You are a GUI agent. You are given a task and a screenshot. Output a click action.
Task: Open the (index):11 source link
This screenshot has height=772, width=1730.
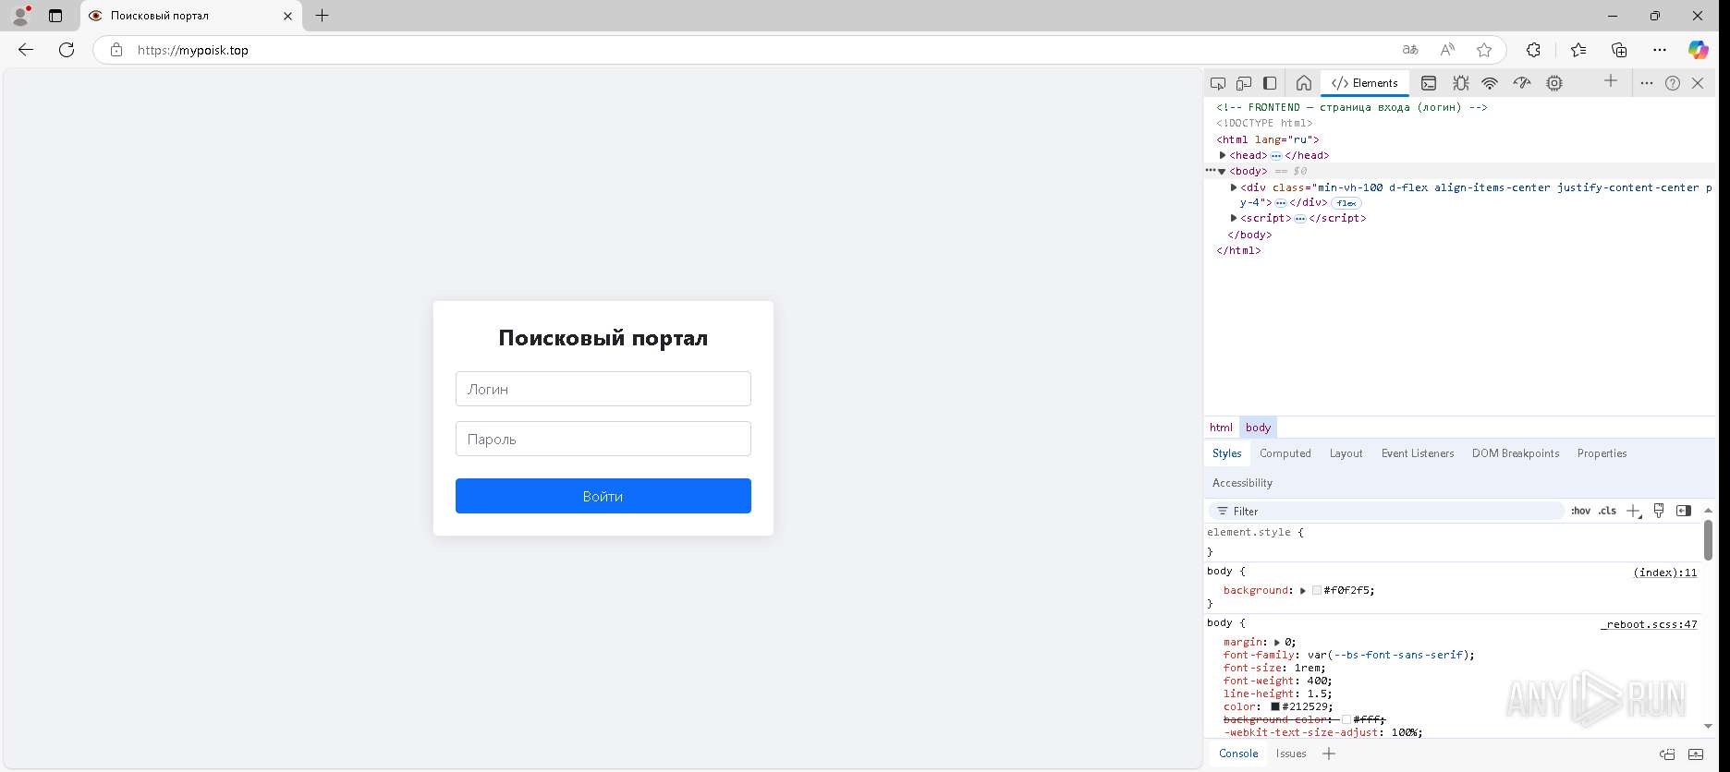pos(1665,573)
